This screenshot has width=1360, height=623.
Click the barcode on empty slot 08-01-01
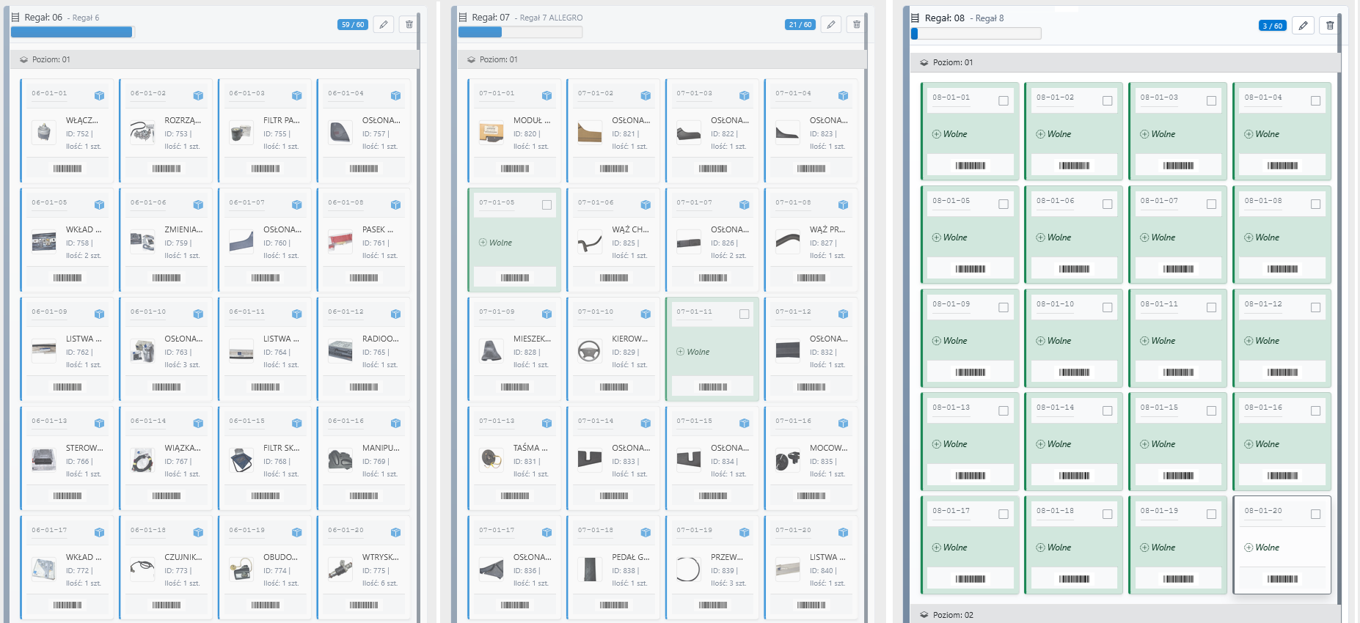click(970, 166)
